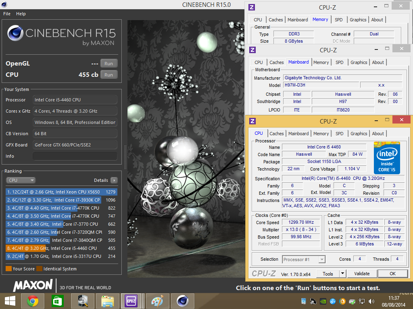Switch to Mainboard tab in front CPU-Z
The height and width of the screenshot is (309, 413).
tap(298, 134)
